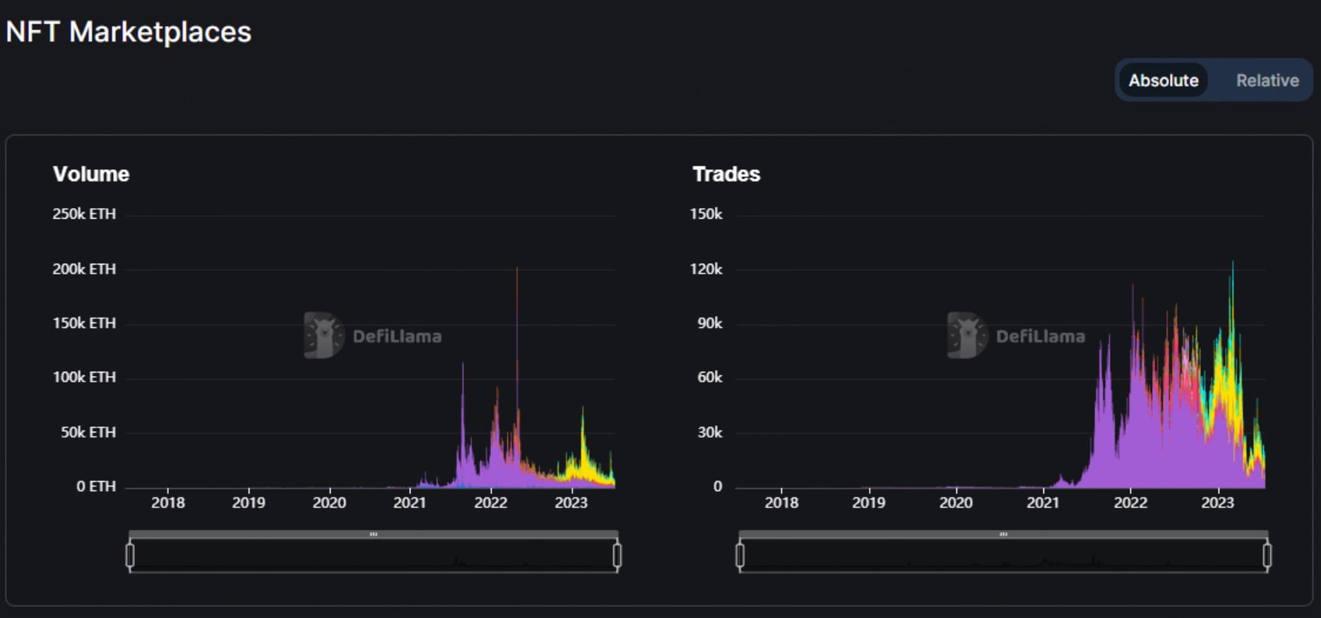Image resolution: width=1321 pixels, height=618 pixels.
Task: Click the NFT Marketplaces page heading
Action: click(129, 31)
